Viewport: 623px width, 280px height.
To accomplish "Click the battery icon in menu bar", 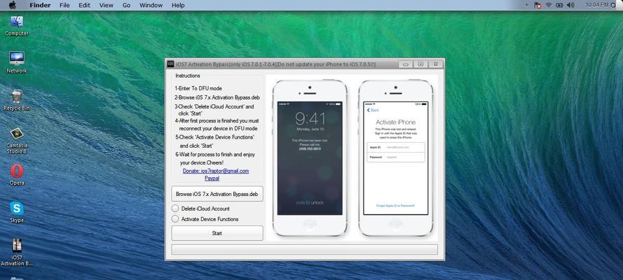I will [x=559, y=5].
